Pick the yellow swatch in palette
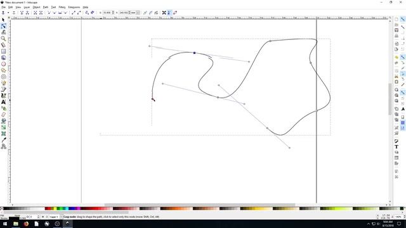The image size is (406, 228). pos(55,208)
